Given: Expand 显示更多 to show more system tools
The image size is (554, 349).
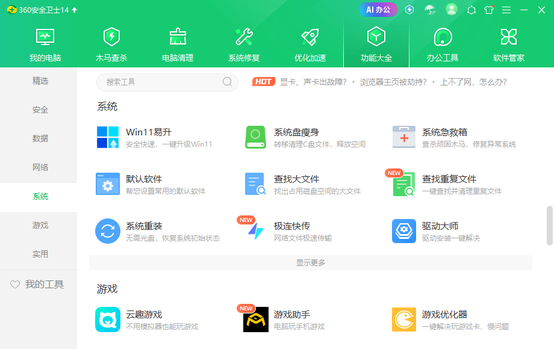Looking at the screenshot, I should [310, 262].
